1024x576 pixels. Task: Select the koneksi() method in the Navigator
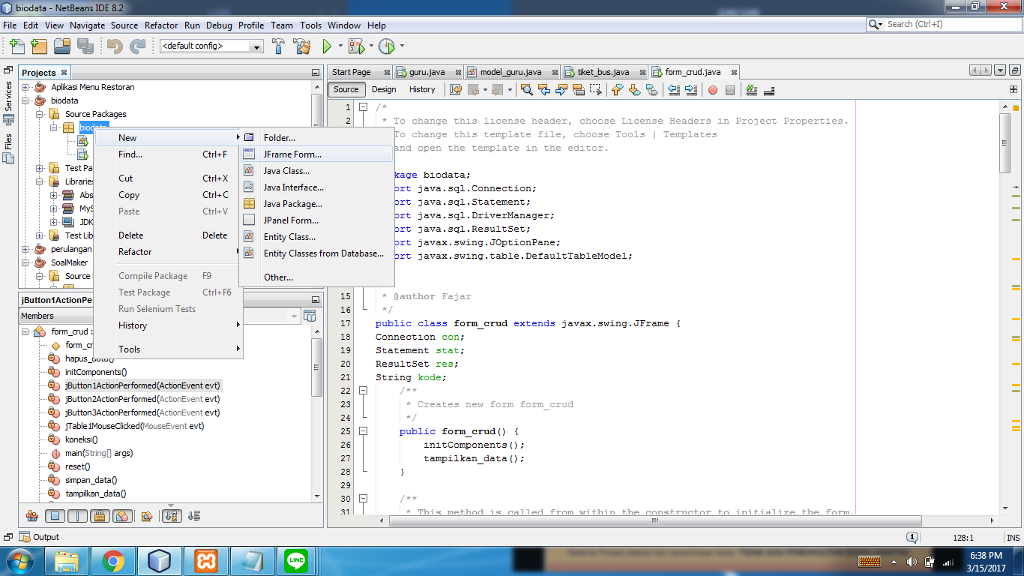point(81,439)
